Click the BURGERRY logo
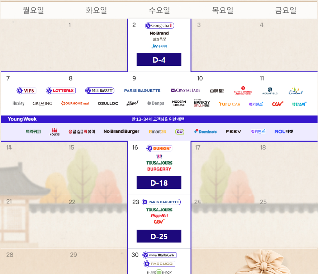This screenshot has width=318, height=274. click(159, 169)
